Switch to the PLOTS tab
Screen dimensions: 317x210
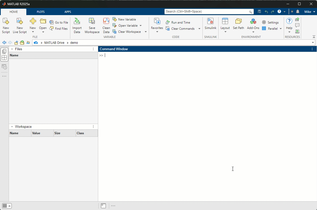[x=41, y=12]
